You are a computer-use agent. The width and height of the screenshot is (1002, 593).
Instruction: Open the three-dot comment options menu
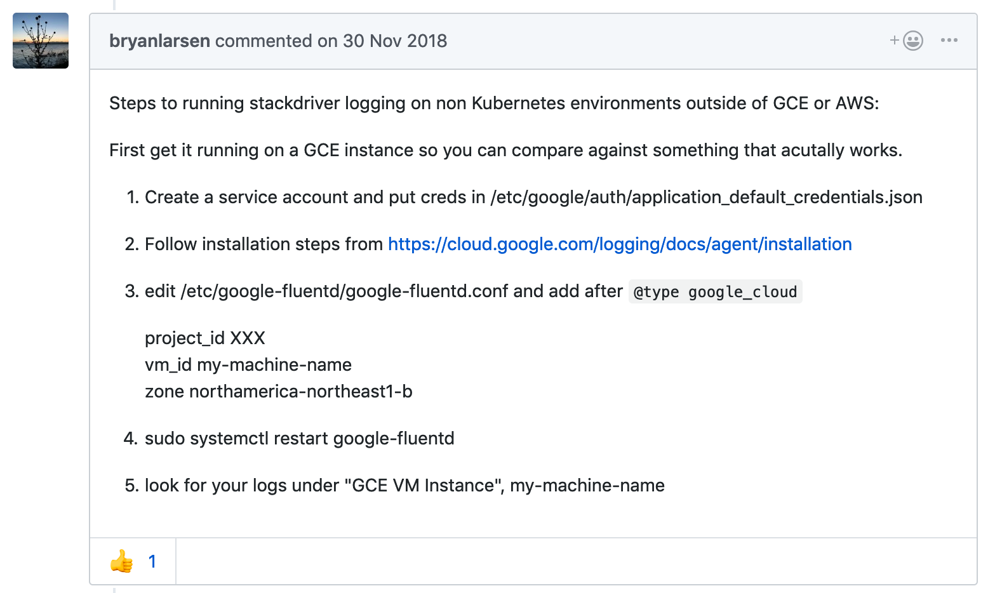(949, 41)
